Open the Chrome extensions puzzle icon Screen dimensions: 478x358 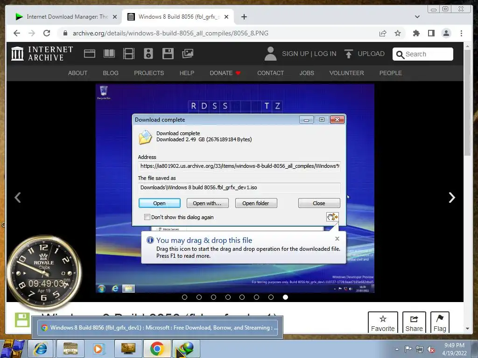click(x=416, y=33)
